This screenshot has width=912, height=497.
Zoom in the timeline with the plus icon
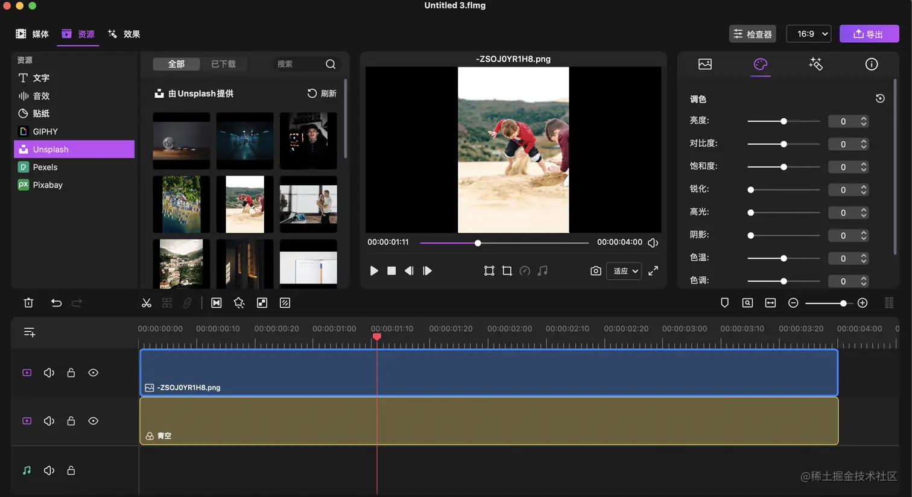point(863,303)
